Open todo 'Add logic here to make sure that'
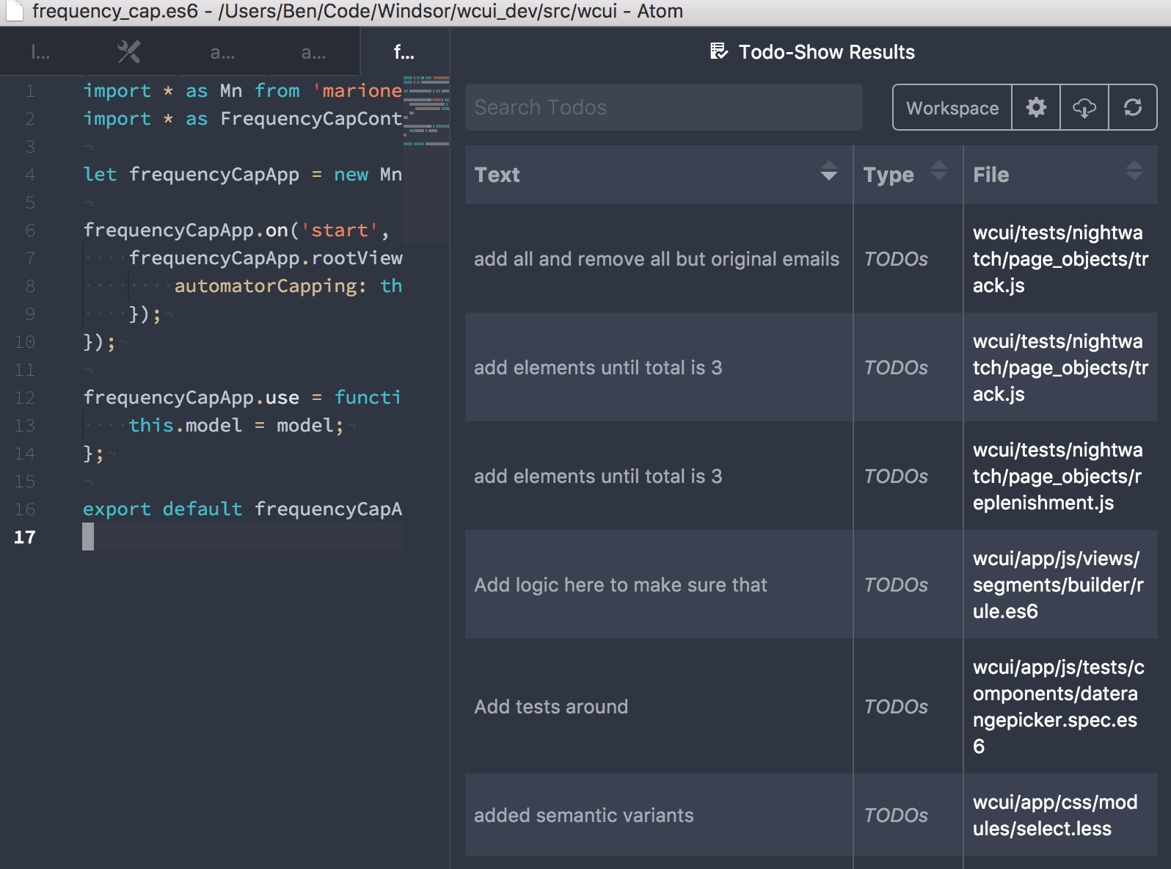 pos(621,585)
